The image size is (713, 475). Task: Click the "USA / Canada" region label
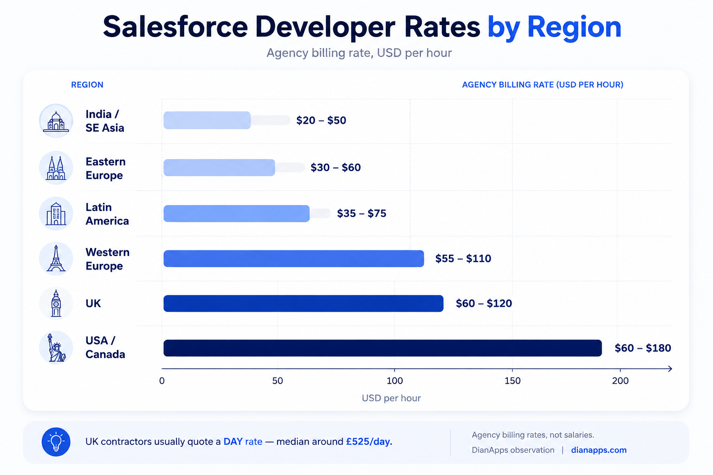105,347
